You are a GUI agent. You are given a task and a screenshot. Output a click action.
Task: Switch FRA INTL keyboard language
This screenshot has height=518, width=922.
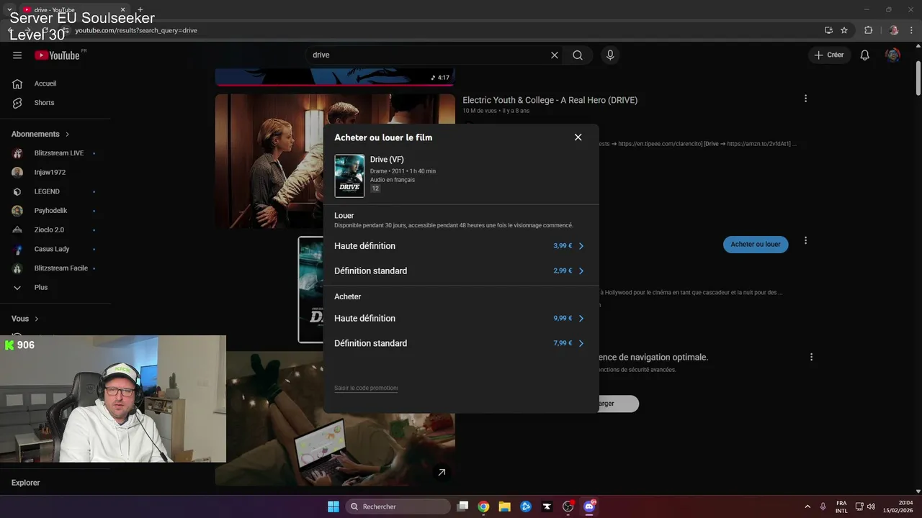pos(841,506)
